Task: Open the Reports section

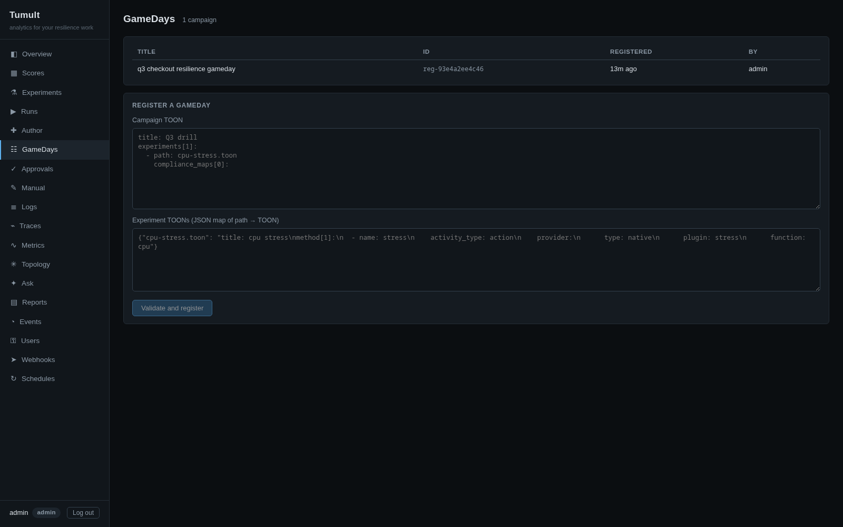Action: (x=55, y=302)
